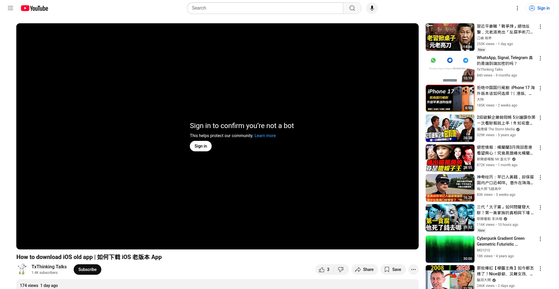Save the video to a playlist
The width and height of the screenshot is (559, 289).
(393, 270)
